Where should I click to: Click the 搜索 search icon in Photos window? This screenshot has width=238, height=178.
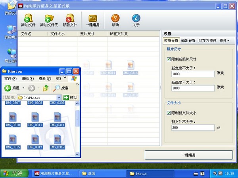coord(57,88)
